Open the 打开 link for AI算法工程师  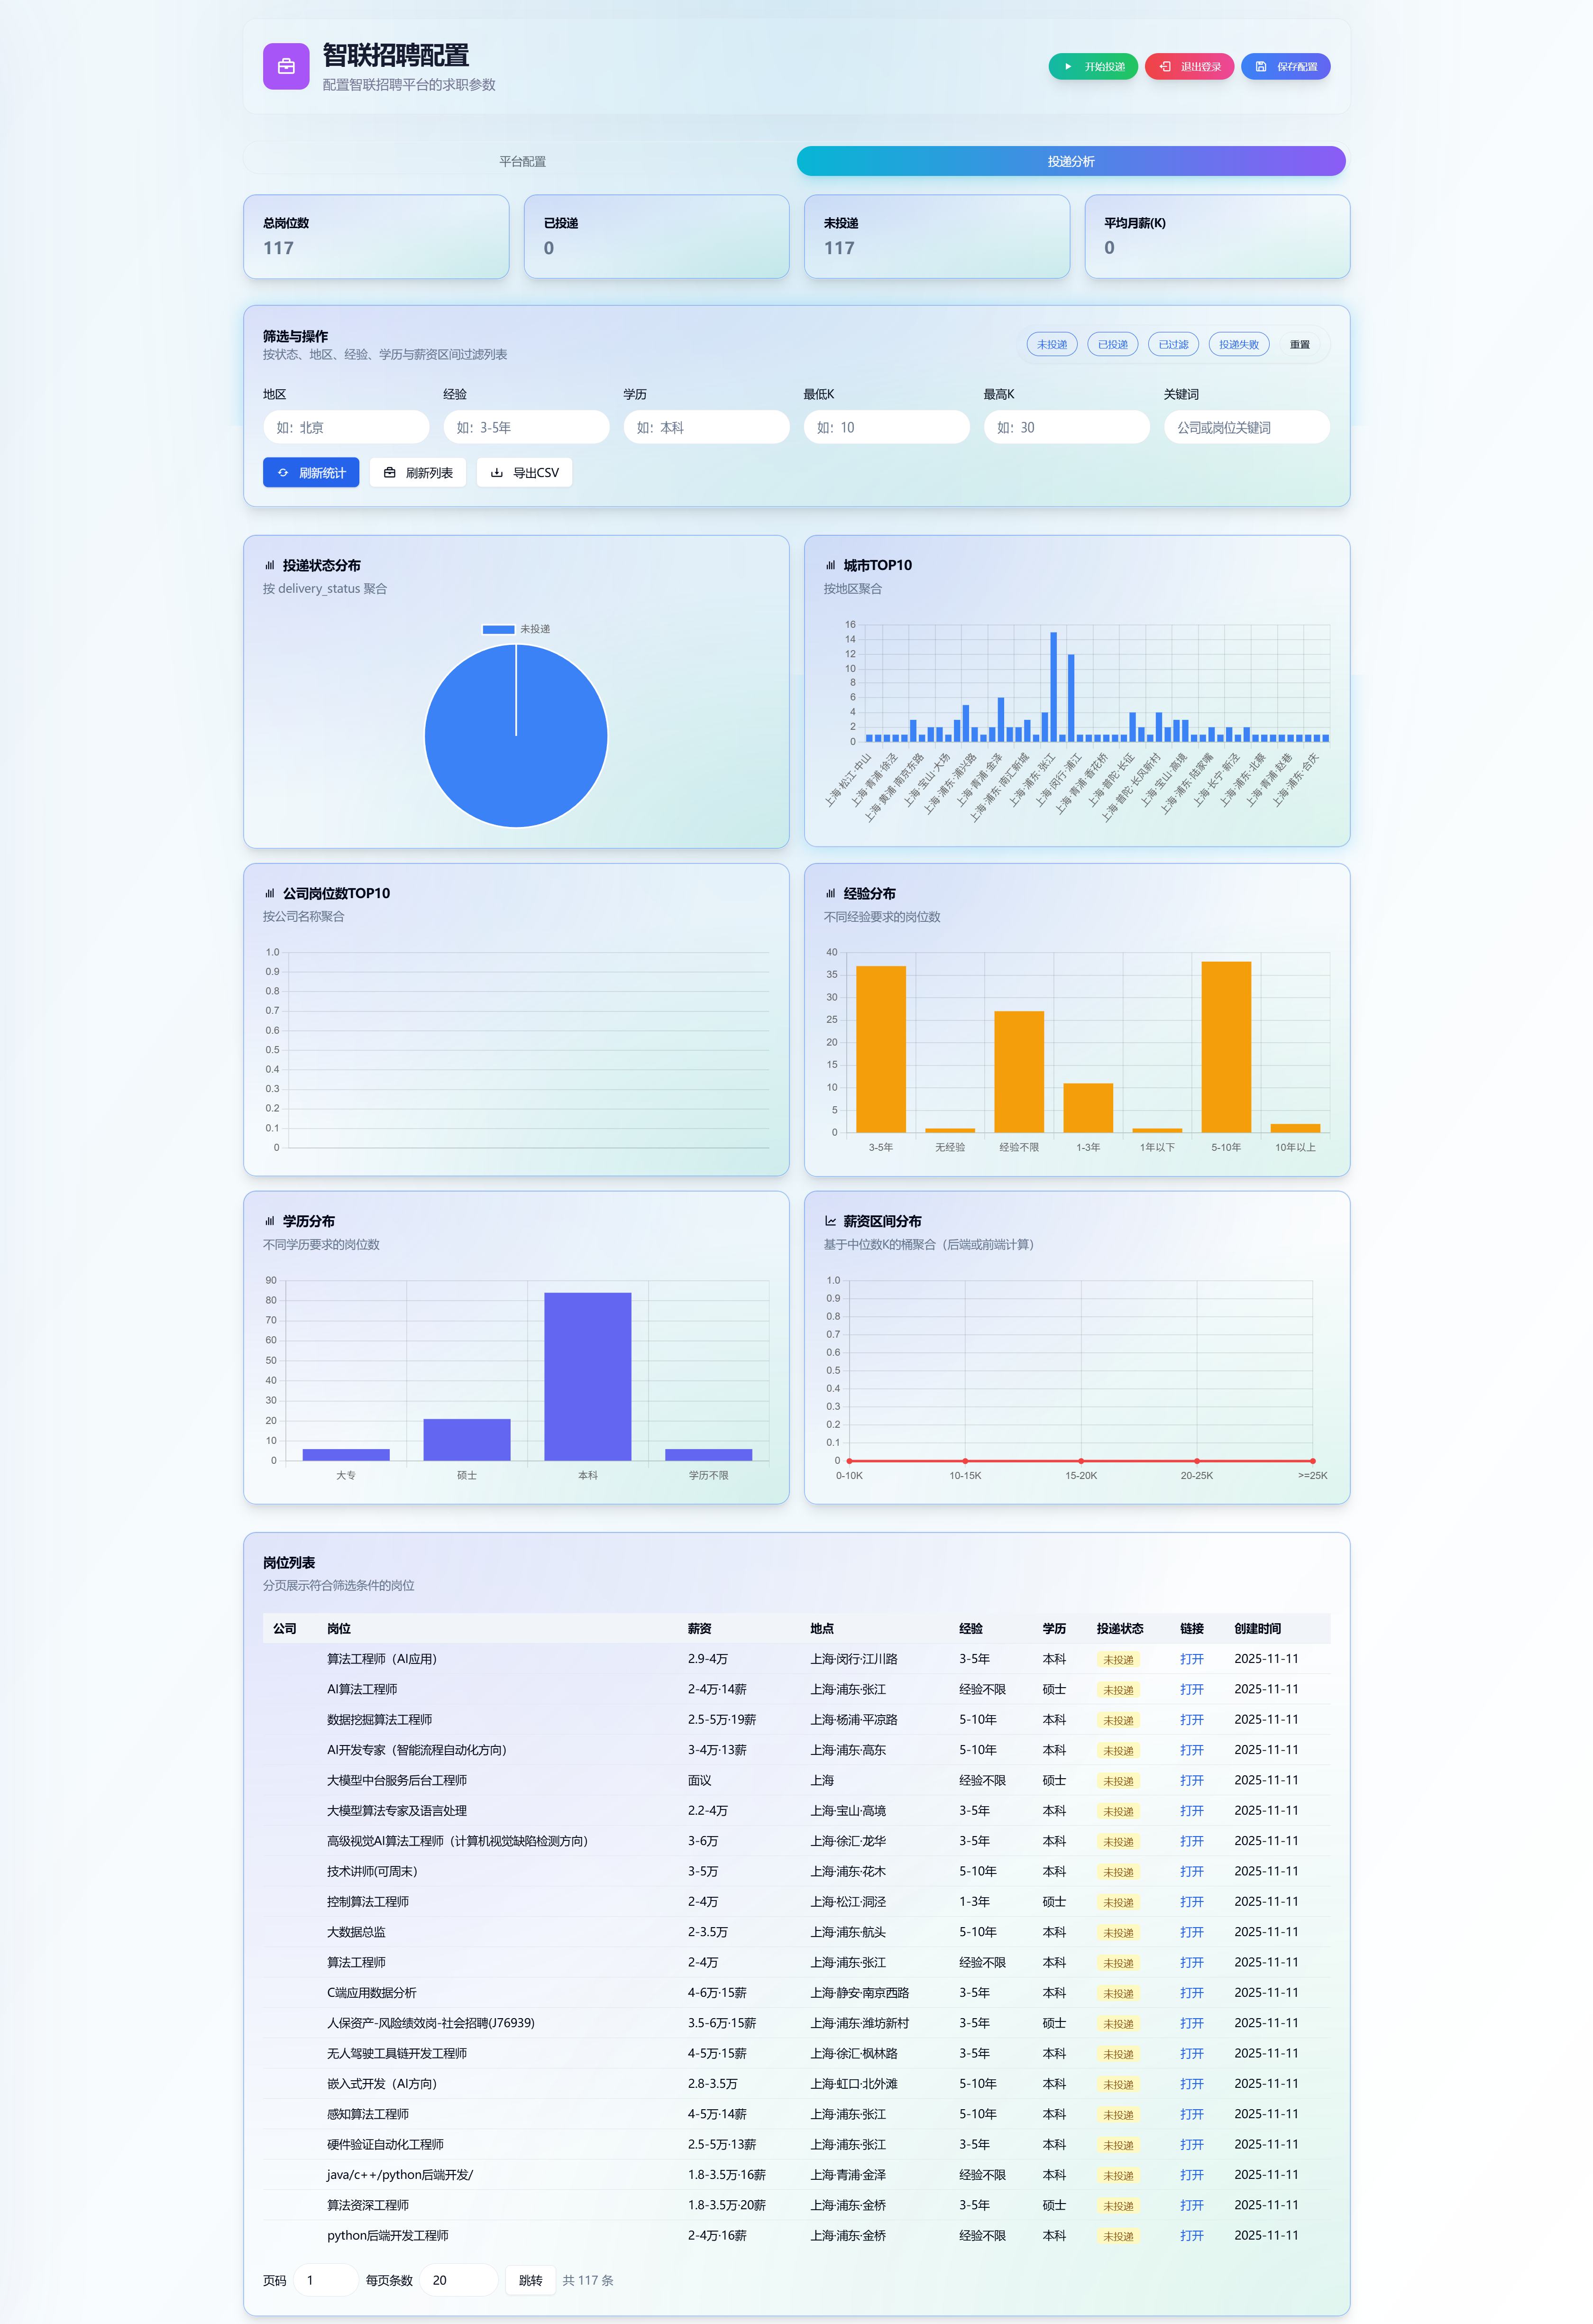pyautogui.click(x=1191, y=1689)
